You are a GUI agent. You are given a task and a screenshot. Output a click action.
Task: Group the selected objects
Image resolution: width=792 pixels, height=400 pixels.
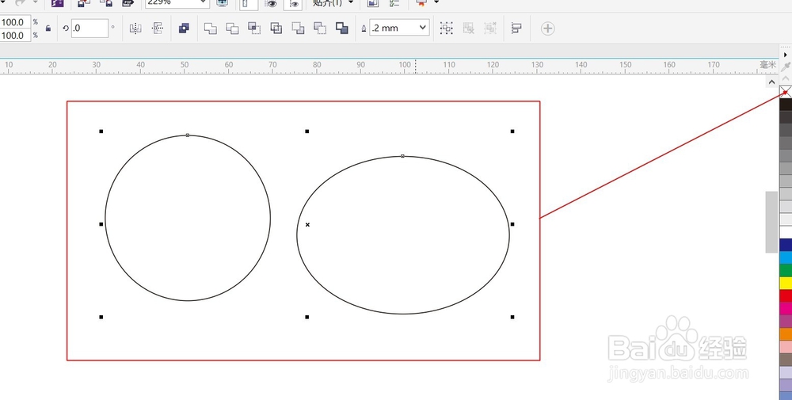(x=446, y=29)
